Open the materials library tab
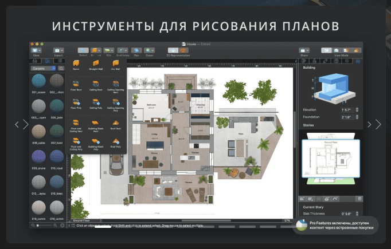The width and height of the screenshot is (391, 249). [x=47, y=61]
